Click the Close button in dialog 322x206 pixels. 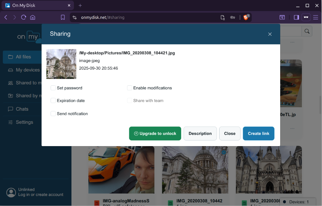pos(230,134)
